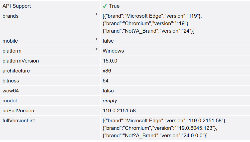The width and height of the screenshot is (250, 142).
Task: Click the True value of API Support
Action: coord(114,6)
